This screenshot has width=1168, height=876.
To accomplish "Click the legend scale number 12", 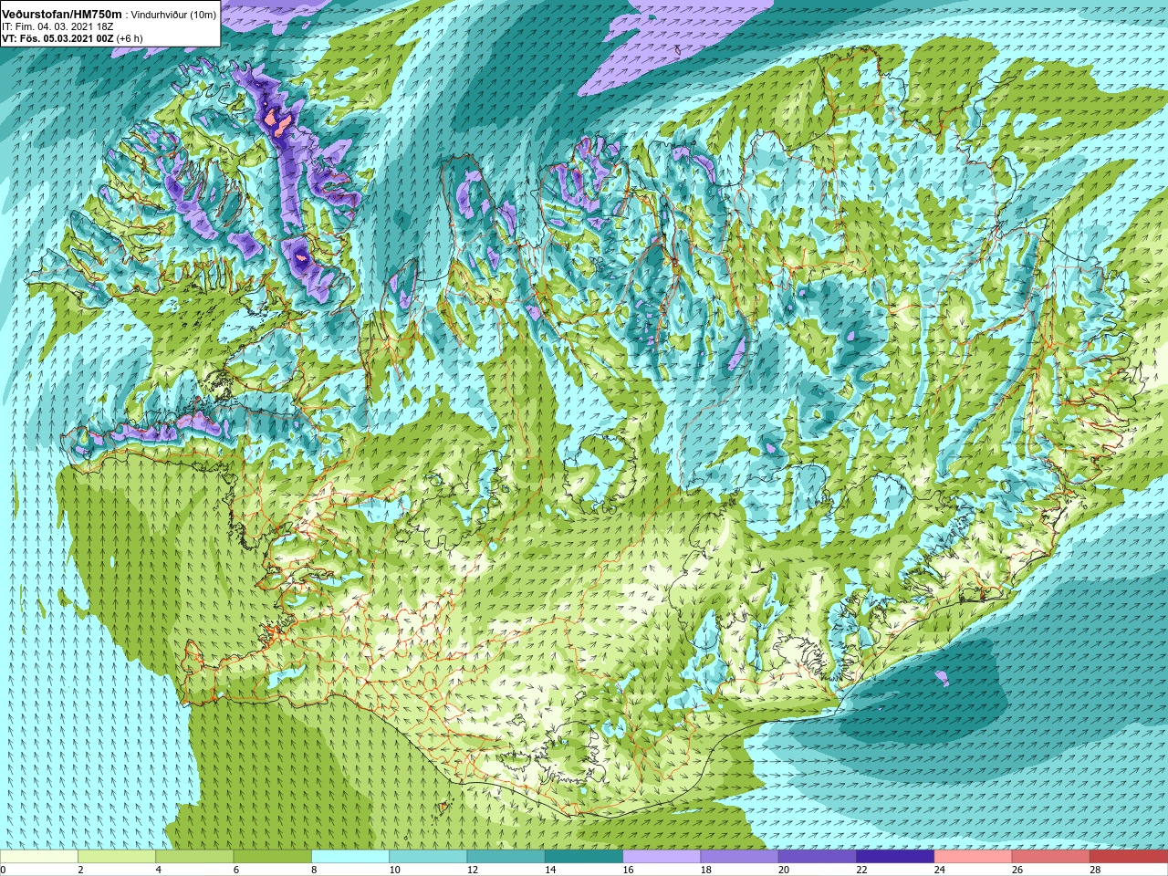I will 473,870.
